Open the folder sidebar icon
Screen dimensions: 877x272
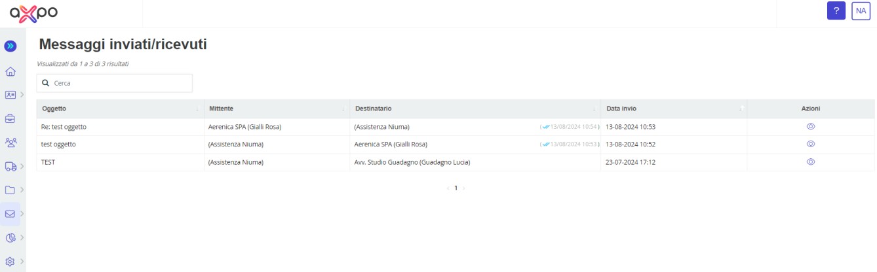[x=10, y=190]
